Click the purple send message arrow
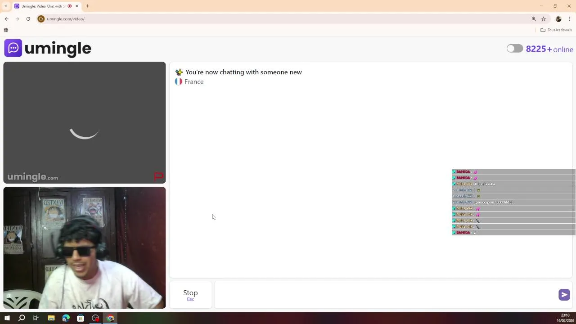The height and width of the screenshot is (324, 576). click(x=564, y=295)
